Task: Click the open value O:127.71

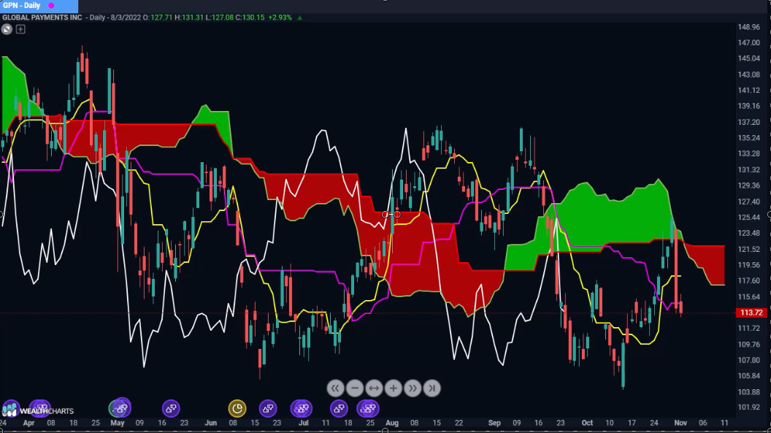Action: (x=158, y=18)
